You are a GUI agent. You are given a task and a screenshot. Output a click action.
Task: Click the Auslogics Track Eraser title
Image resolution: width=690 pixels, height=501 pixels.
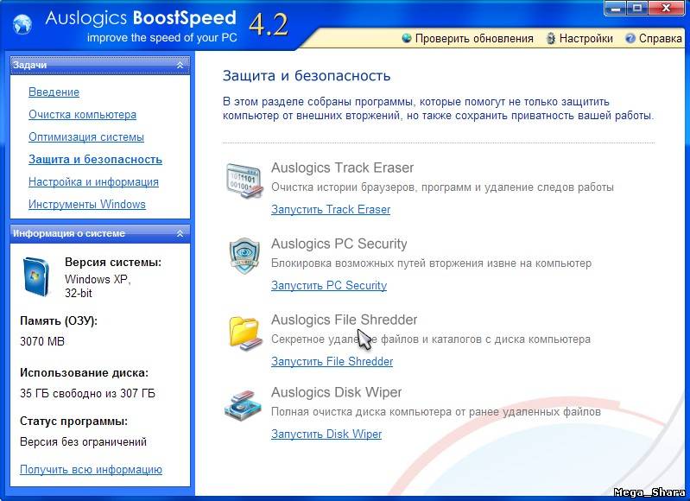tap(342, 168)
